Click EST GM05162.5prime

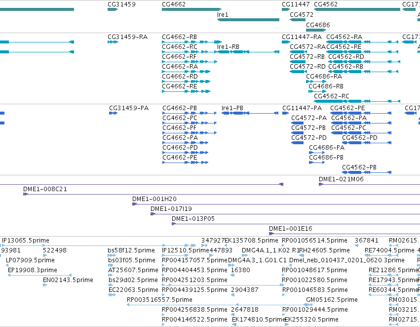click(332, 300)
